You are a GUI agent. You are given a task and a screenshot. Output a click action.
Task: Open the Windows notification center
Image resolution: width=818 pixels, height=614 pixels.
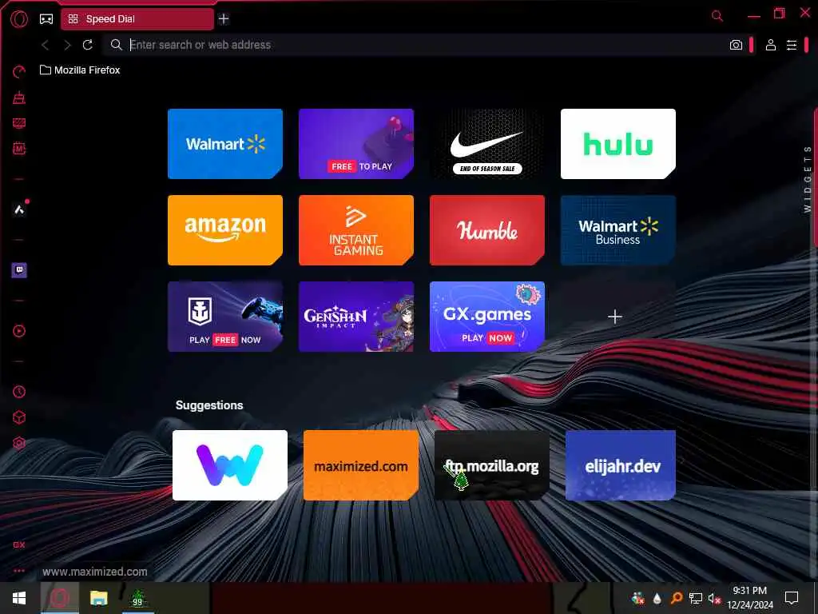(792, 598)
